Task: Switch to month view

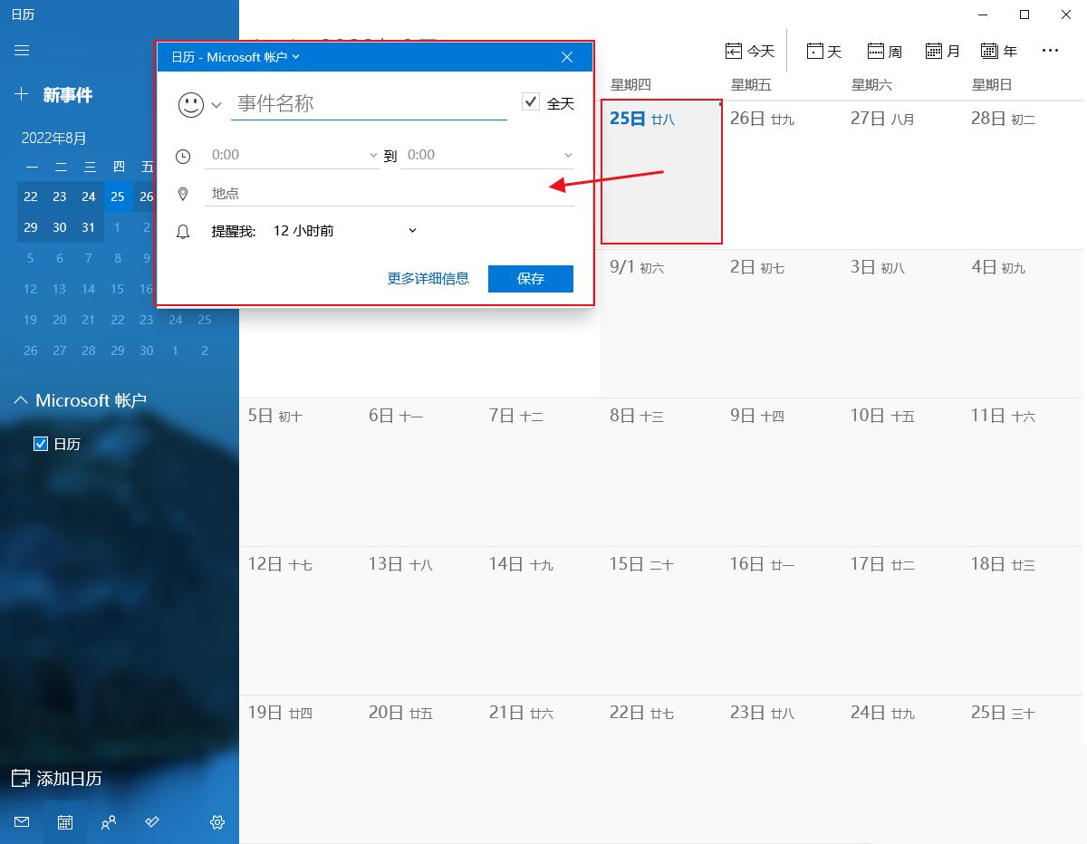Action: (x=941, y=51)
